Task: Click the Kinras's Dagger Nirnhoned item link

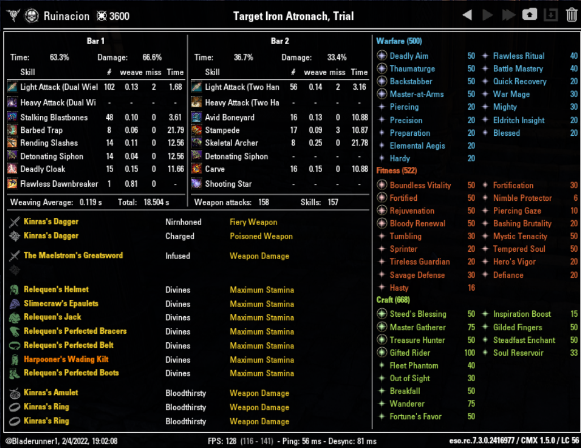Action: (51, 221)
